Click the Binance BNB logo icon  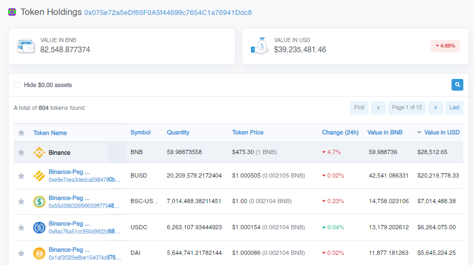39,152
